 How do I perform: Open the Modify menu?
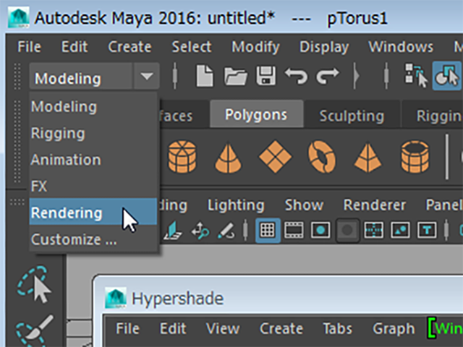coord(255,47)
